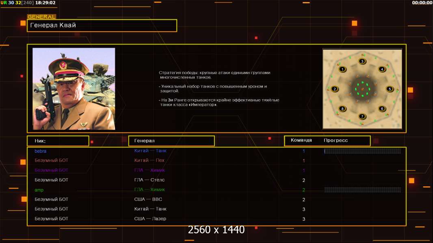Click the "Генерал Квай" title field
The width and height of the screenshot is (433, 243).
pyautogui.click(x=102, y=26)
